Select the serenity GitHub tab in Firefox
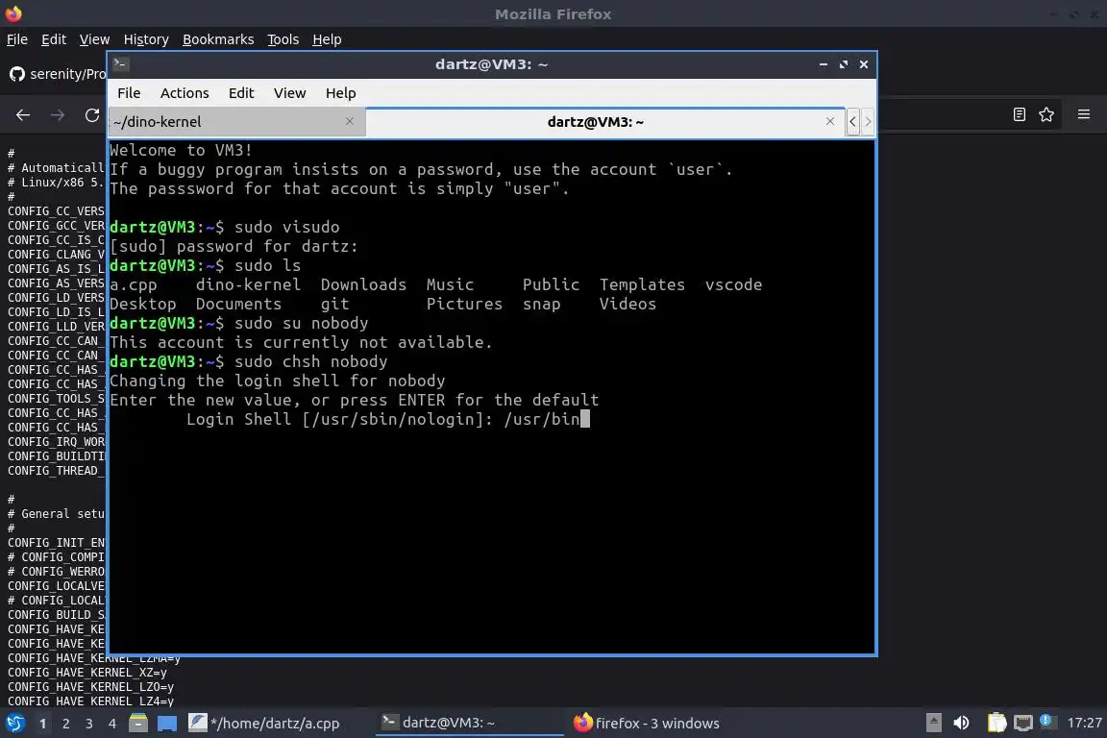 click(57, 73)
